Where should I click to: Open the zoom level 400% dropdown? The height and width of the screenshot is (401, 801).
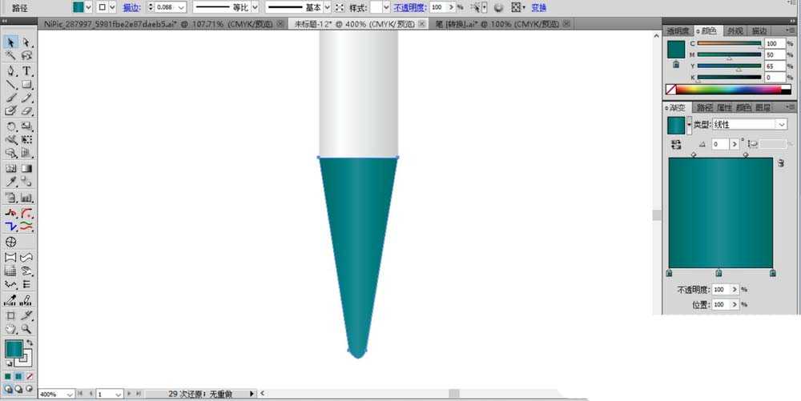[x=70, y=395]
